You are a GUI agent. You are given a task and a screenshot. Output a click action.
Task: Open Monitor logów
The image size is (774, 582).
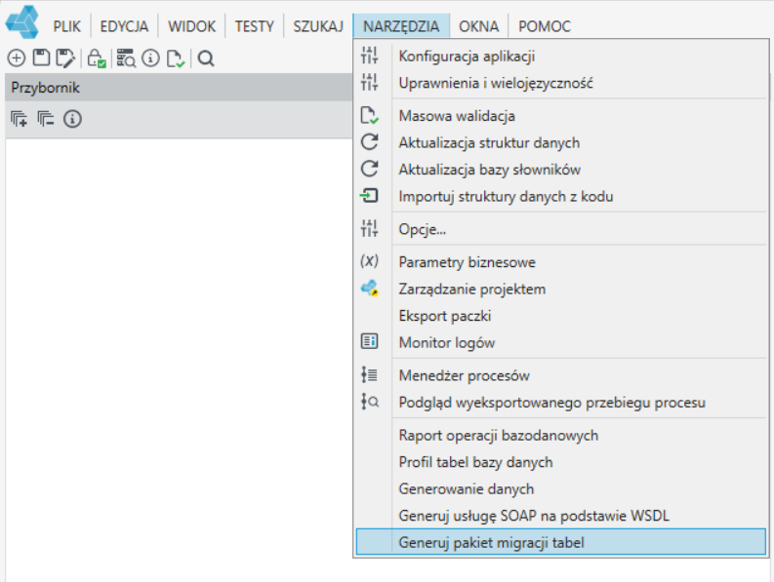pos(561,342)
